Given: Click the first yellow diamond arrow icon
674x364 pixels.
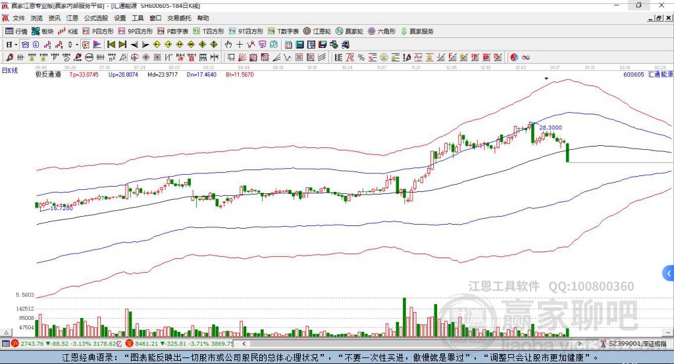Looking at the screenshot, I should click(x=157, y=45).
